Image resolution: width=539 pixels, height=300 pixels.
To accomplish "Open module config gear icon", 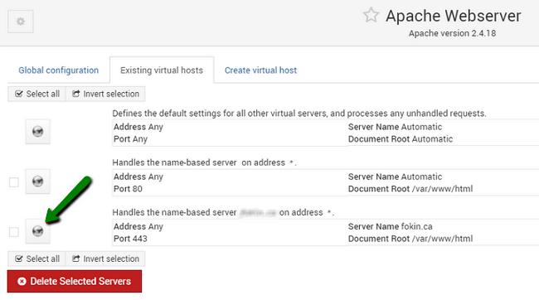I will pos(21,22).
